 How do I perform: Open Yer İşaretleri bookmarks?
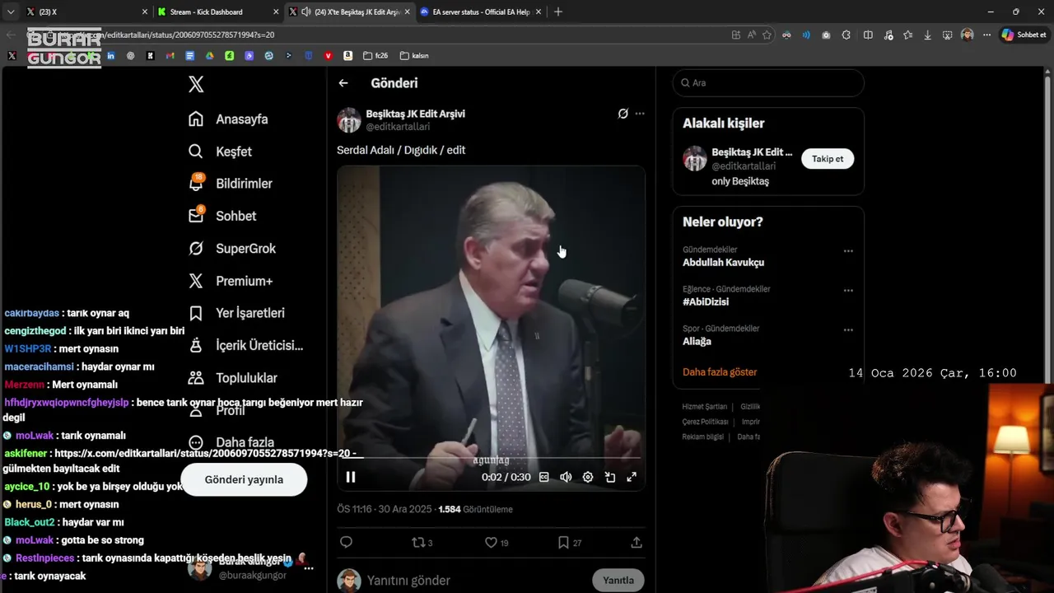tap(236, 313)
